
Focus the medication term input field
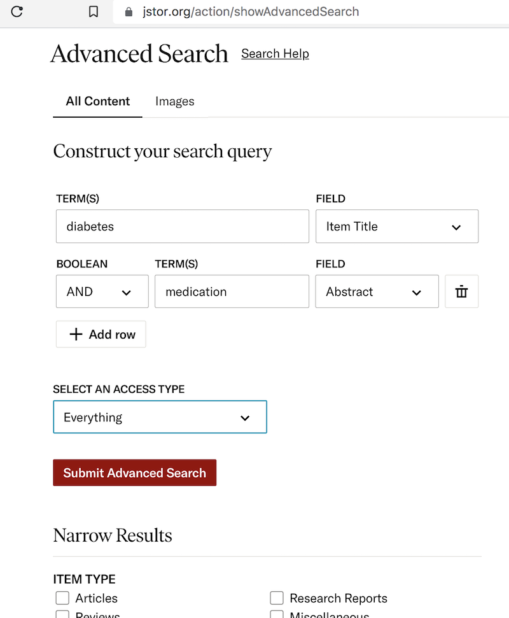(232, 291)
